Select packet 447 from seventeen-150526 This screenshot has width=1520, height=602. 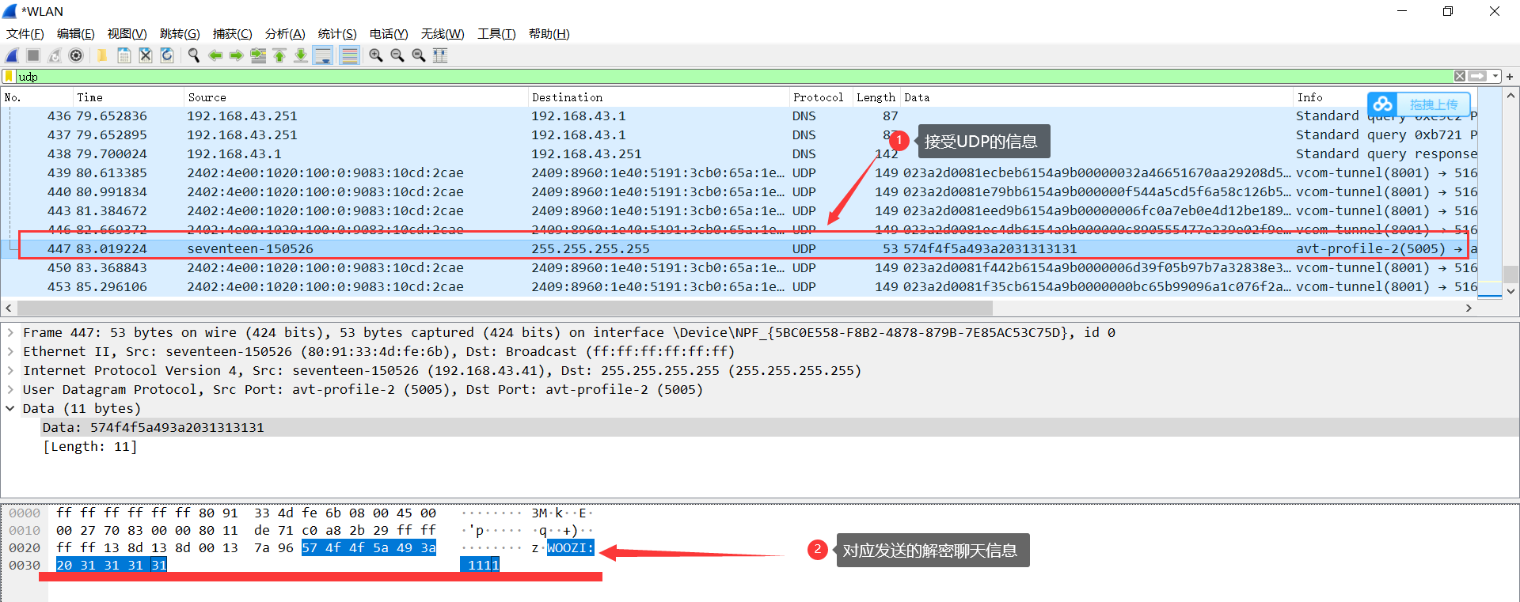click(739, 249)
